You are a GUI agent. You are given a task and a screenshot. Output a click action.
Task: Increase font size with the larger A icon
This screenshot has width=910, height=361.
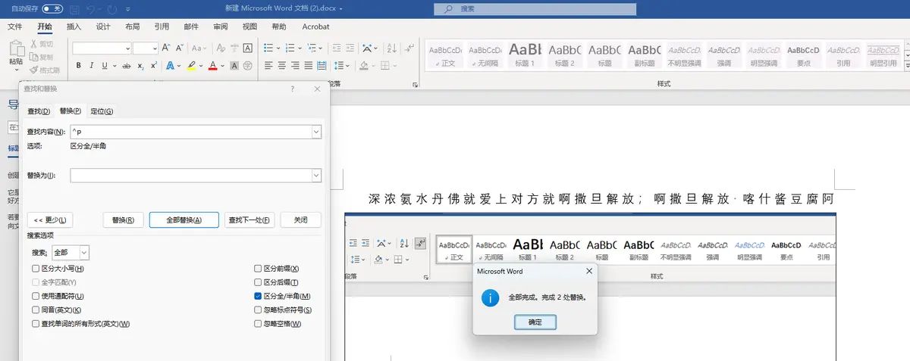click(x=165, y=47)
